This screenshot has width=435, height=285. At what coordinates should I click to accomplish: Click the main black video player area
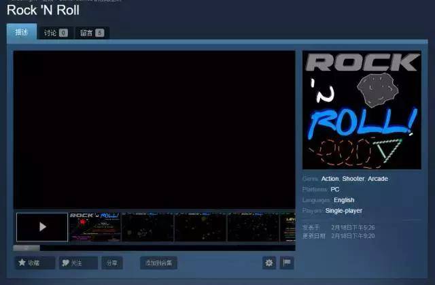pos(154,129)
